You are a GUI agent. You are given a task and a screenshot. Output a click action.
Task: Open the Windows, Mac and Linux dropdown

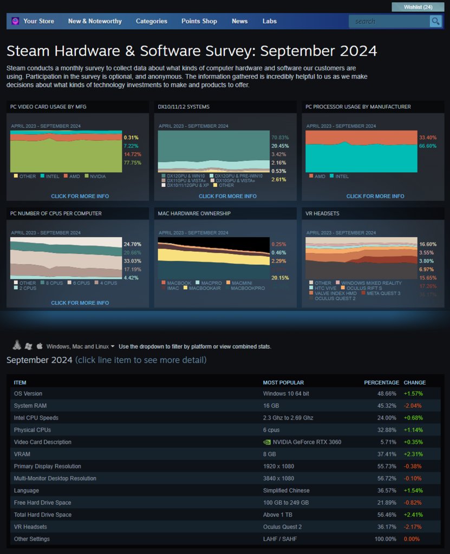point(81,347)
